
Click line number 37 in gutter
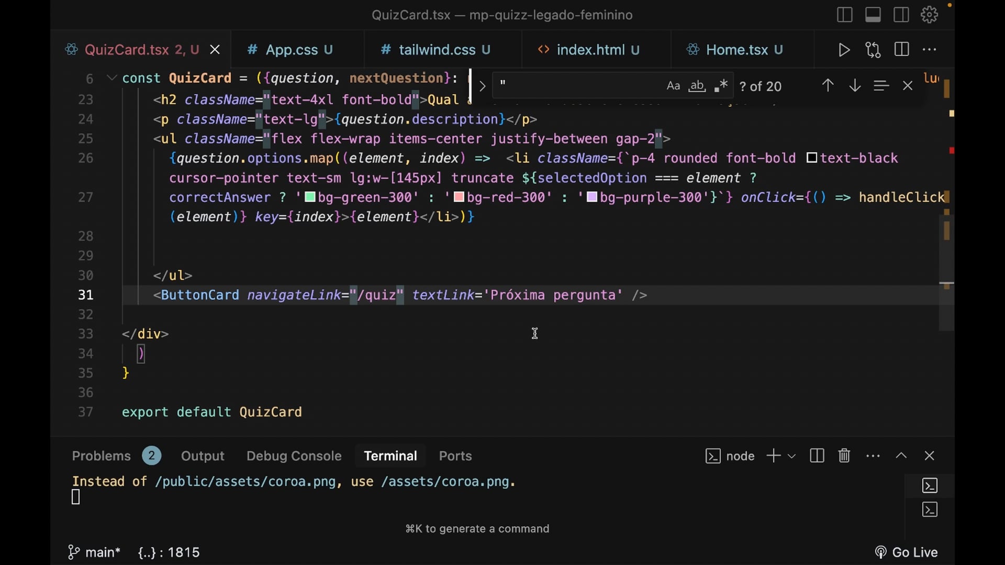(86, 412)
